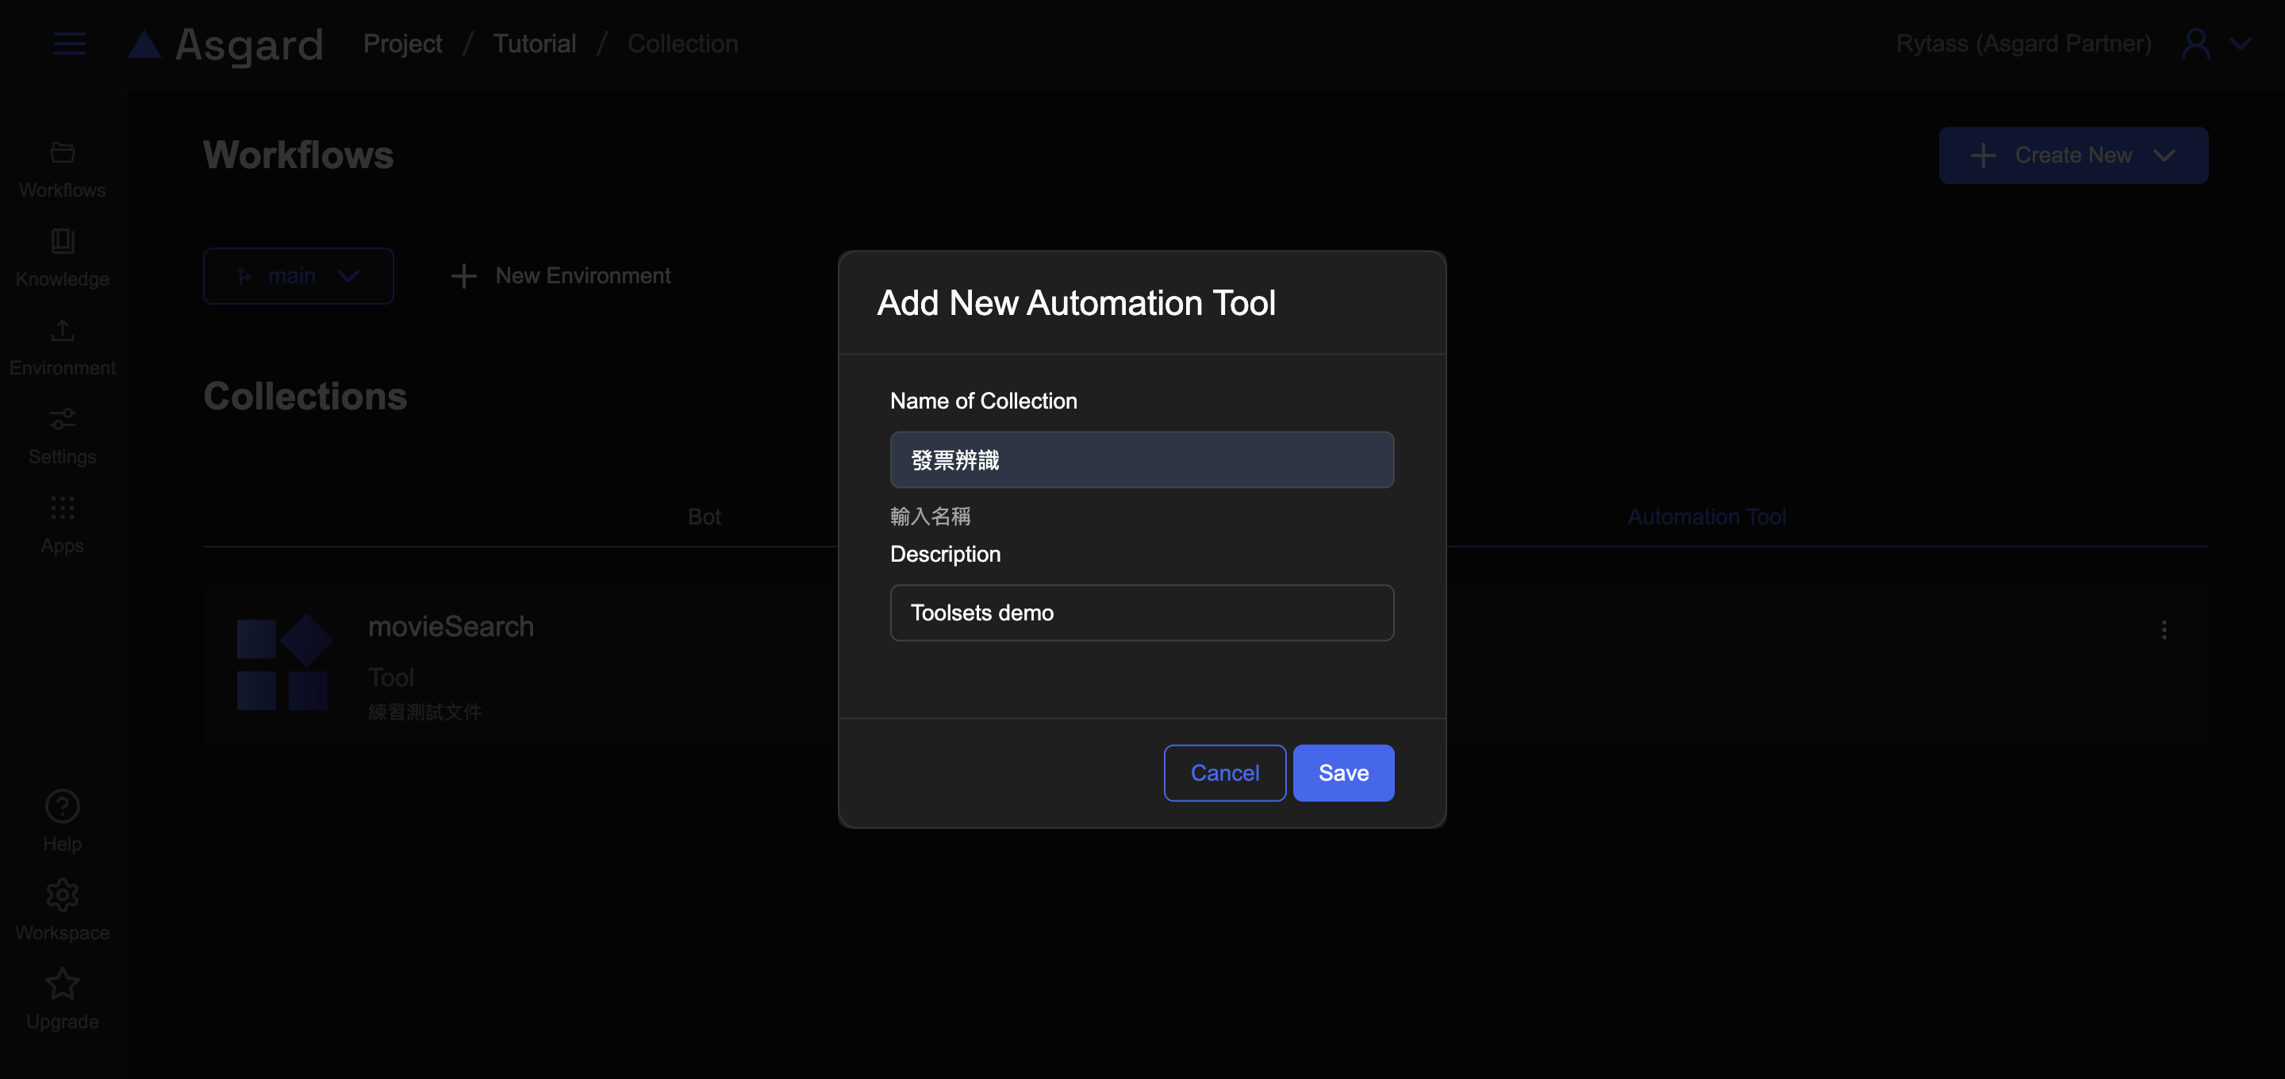Open Workspace settings from the sidebar
This screenshot has height=1079, width=2285.
[x=62, y=909]
